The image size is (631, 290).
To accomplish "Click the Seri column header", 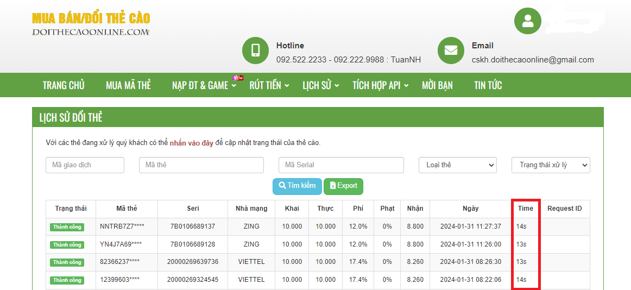I will (192, 209).
